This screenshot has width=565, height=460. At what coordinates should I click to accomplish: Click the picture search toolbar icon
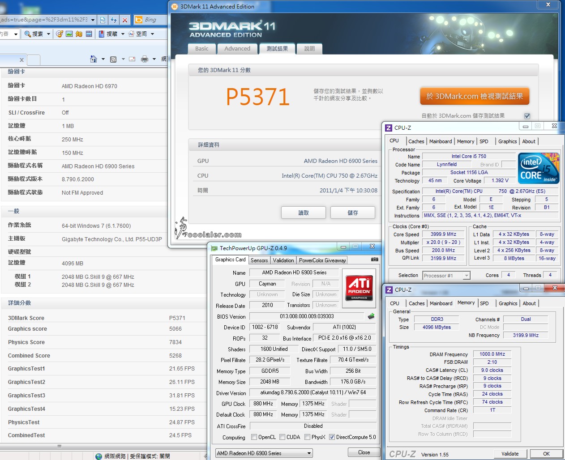69,34
